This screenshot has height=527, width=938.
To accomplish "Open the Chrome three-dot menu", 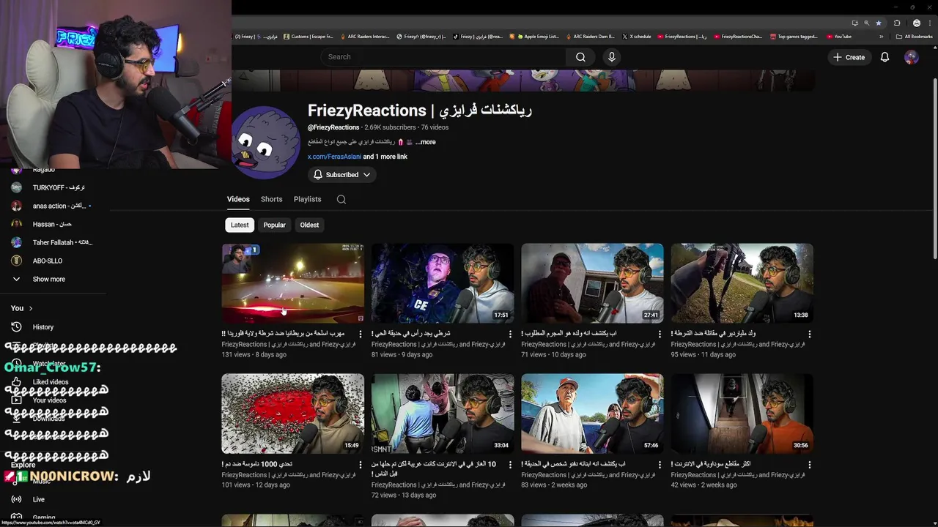I will [x=928, y=23].
